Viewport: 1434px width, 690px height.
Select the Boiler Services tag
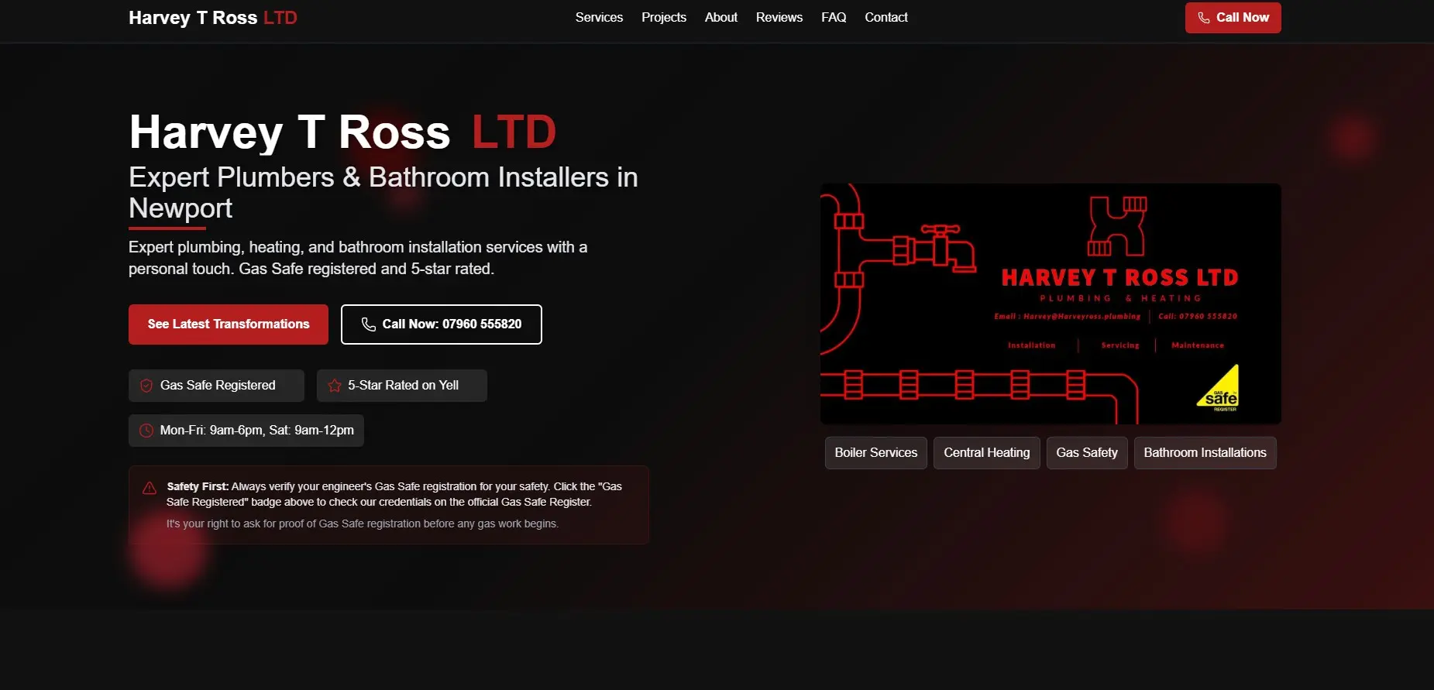(876, 453)
